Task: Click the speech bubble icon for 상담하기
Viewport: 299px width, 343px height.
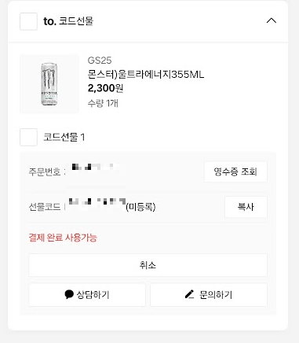Action: tap(69, 294)
